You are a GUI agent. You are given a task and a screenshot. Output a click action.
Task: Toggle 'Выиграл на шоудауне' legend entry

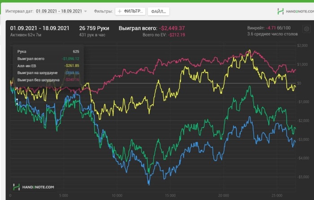37,73
